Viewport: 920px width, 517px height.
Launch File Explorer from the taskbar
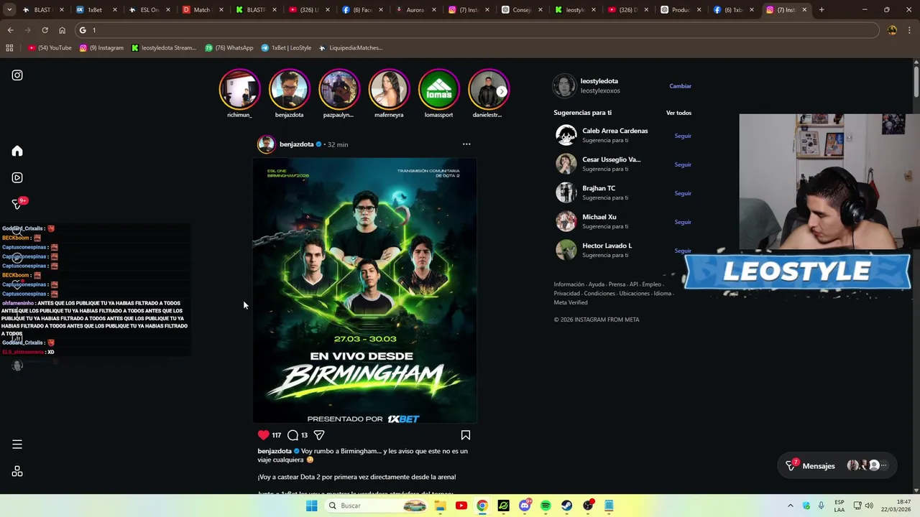pos(440,506)
